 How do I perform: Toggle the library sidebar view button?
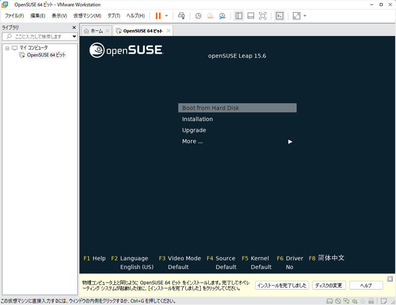pyautogui.click(x=239, y=16)
